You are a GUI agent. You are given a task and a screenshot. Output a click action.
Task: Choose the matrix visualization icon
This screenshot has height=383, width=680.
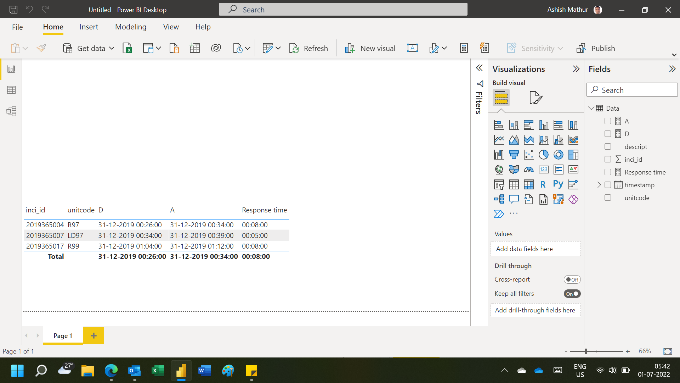[x=528, y=184]
